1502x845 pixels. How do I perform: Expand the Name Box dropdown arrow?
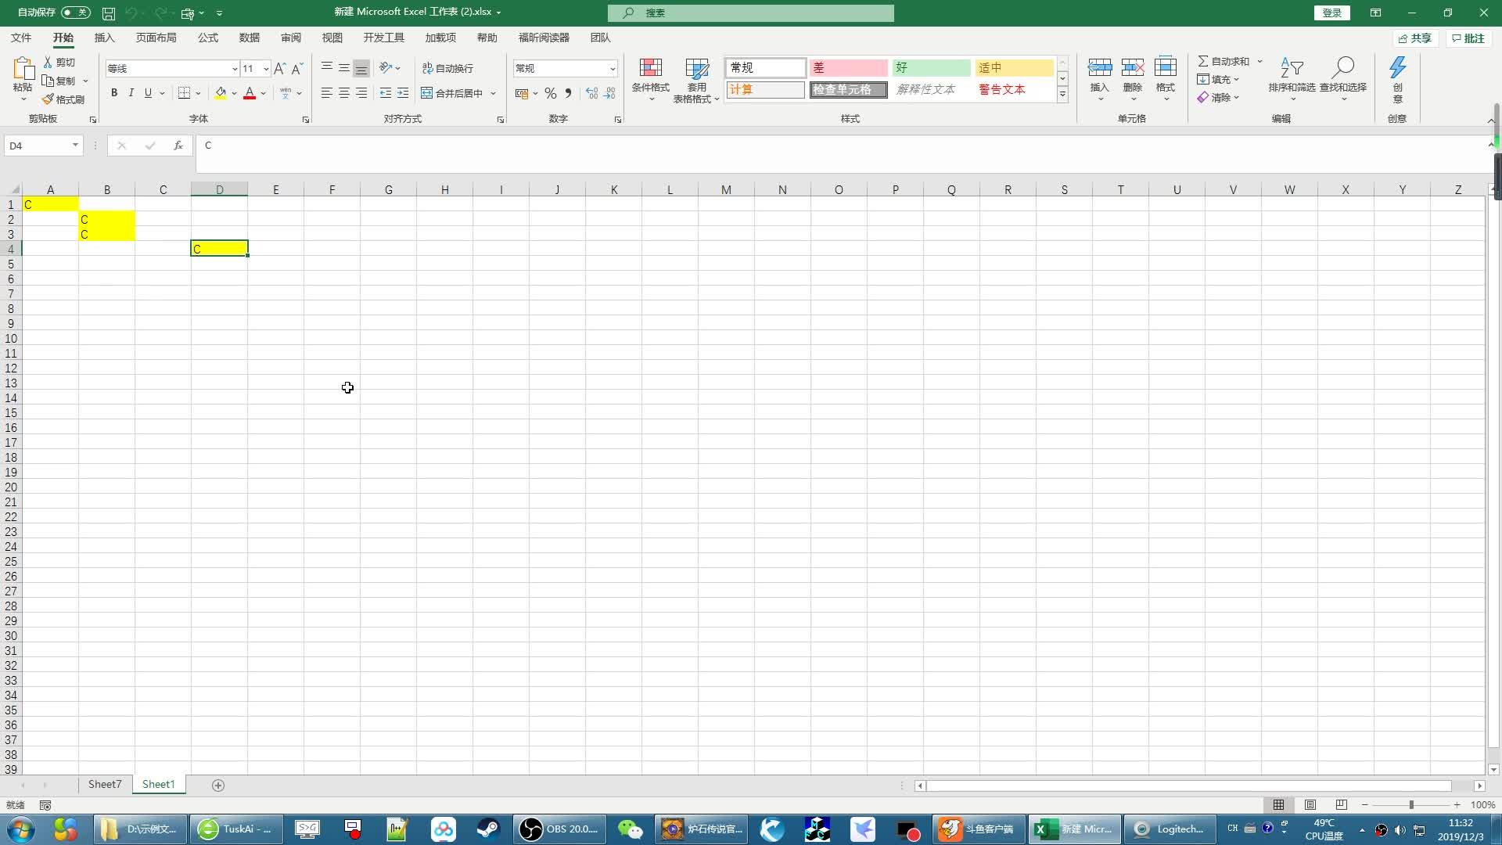click(75, 146)
